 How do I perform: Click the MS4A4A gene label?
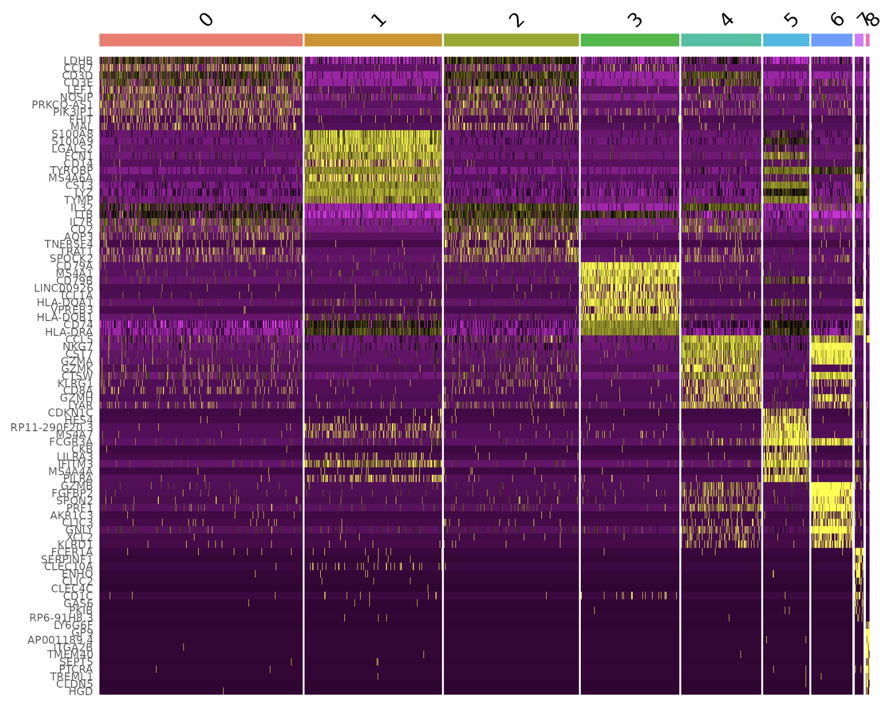coord(71,472)
